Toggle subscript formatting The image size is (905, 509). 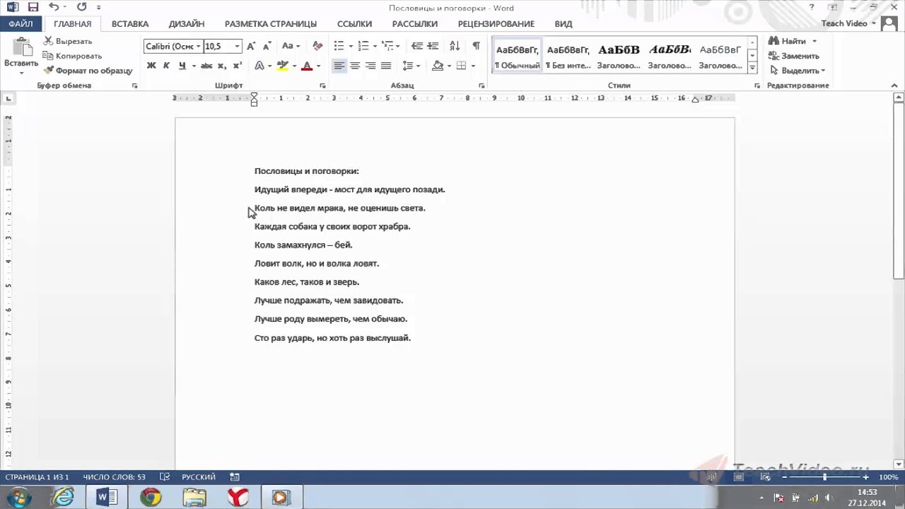tap(221, 66)
